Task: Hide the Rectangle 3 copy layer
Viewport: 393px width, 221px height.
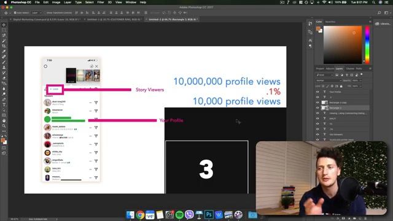Action: (317, 103)
